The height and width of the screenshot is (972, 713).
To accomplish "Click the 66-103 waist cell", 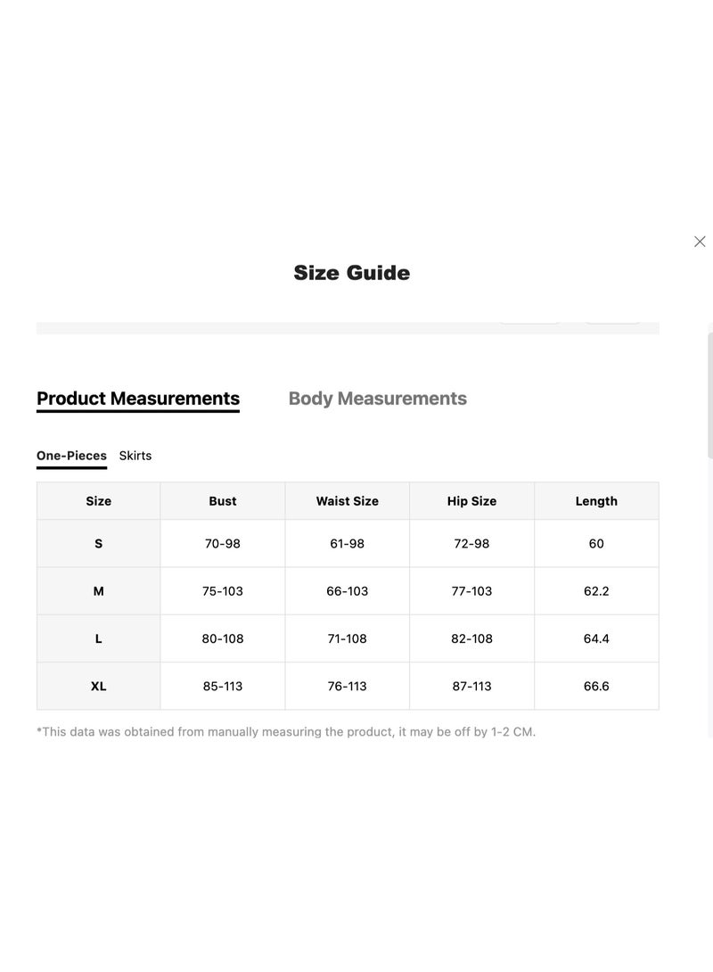I will pyautogui.click(x=347, y=591).
